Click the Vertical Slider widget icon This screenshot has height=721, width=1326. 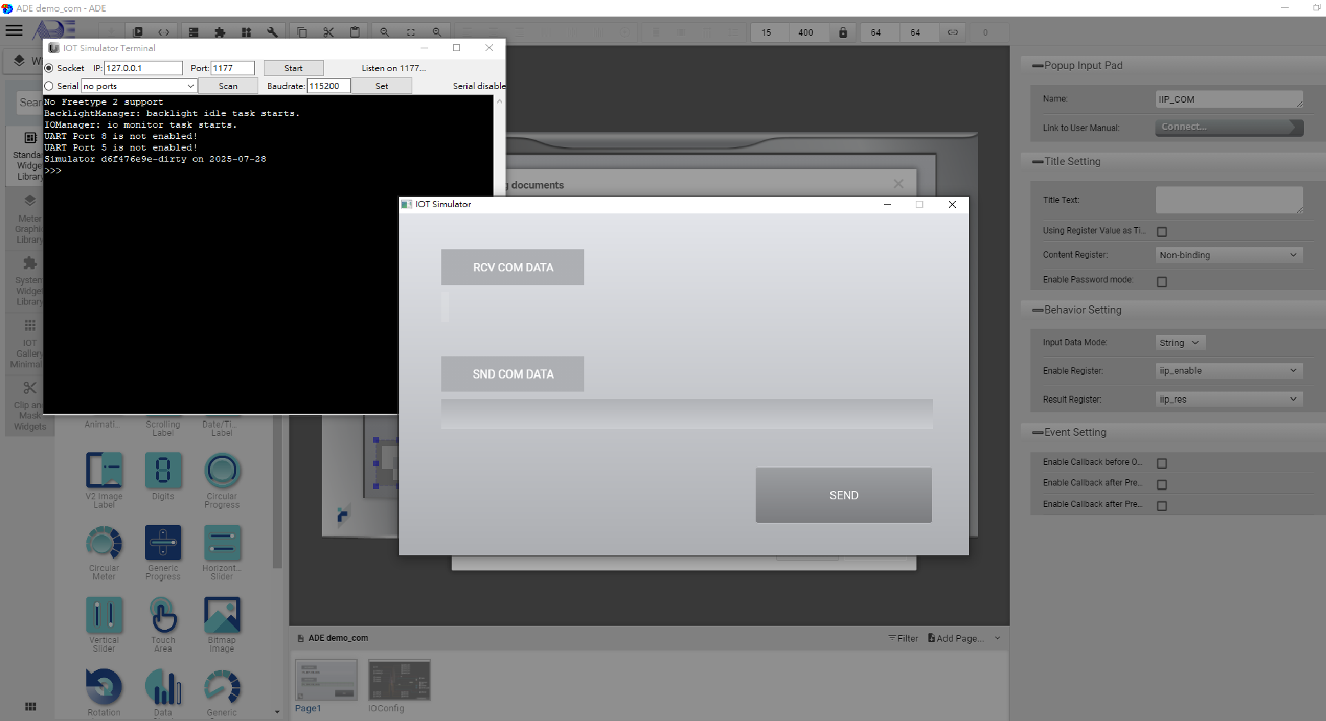click(x=104, y=615)
